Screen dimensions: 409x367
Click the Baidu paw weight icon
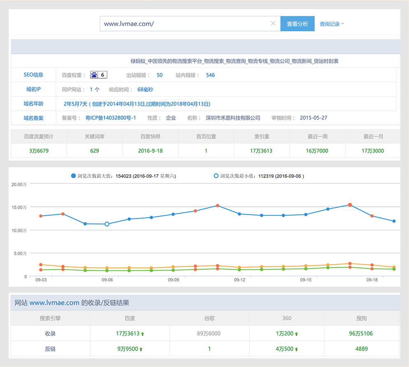click(x=94, y=75)
